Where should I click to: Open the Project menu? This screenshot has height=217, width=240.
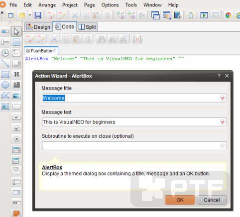[70, 5]
